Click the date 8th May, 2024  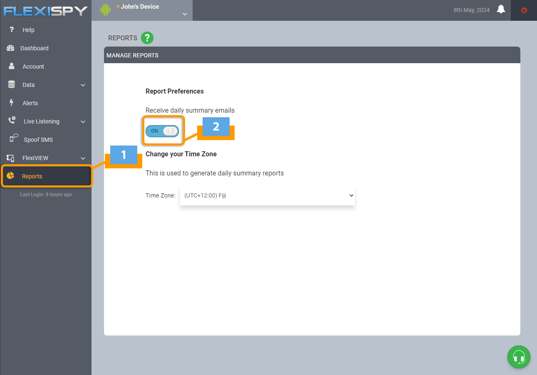click(x=471, y=10)
